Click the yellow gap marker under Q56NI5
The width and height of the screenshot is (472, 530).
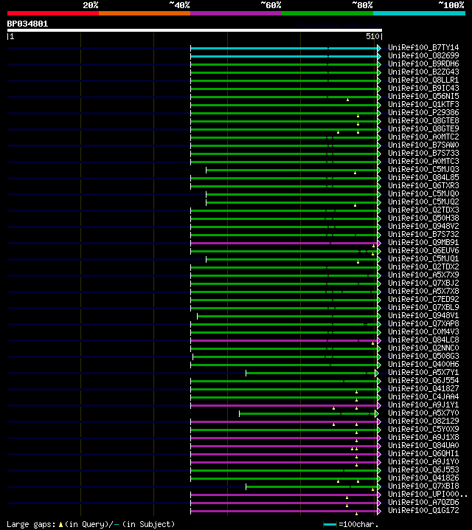[347, 100]
